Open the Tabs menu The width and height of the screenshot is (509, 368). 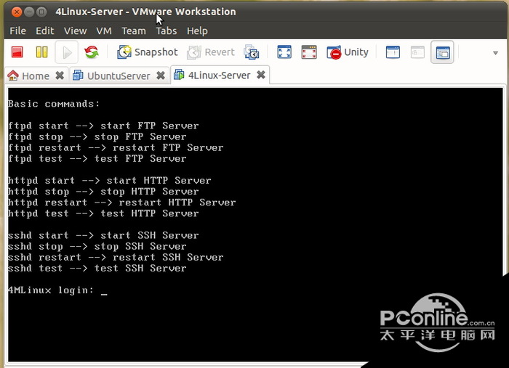tap(167, 30)
